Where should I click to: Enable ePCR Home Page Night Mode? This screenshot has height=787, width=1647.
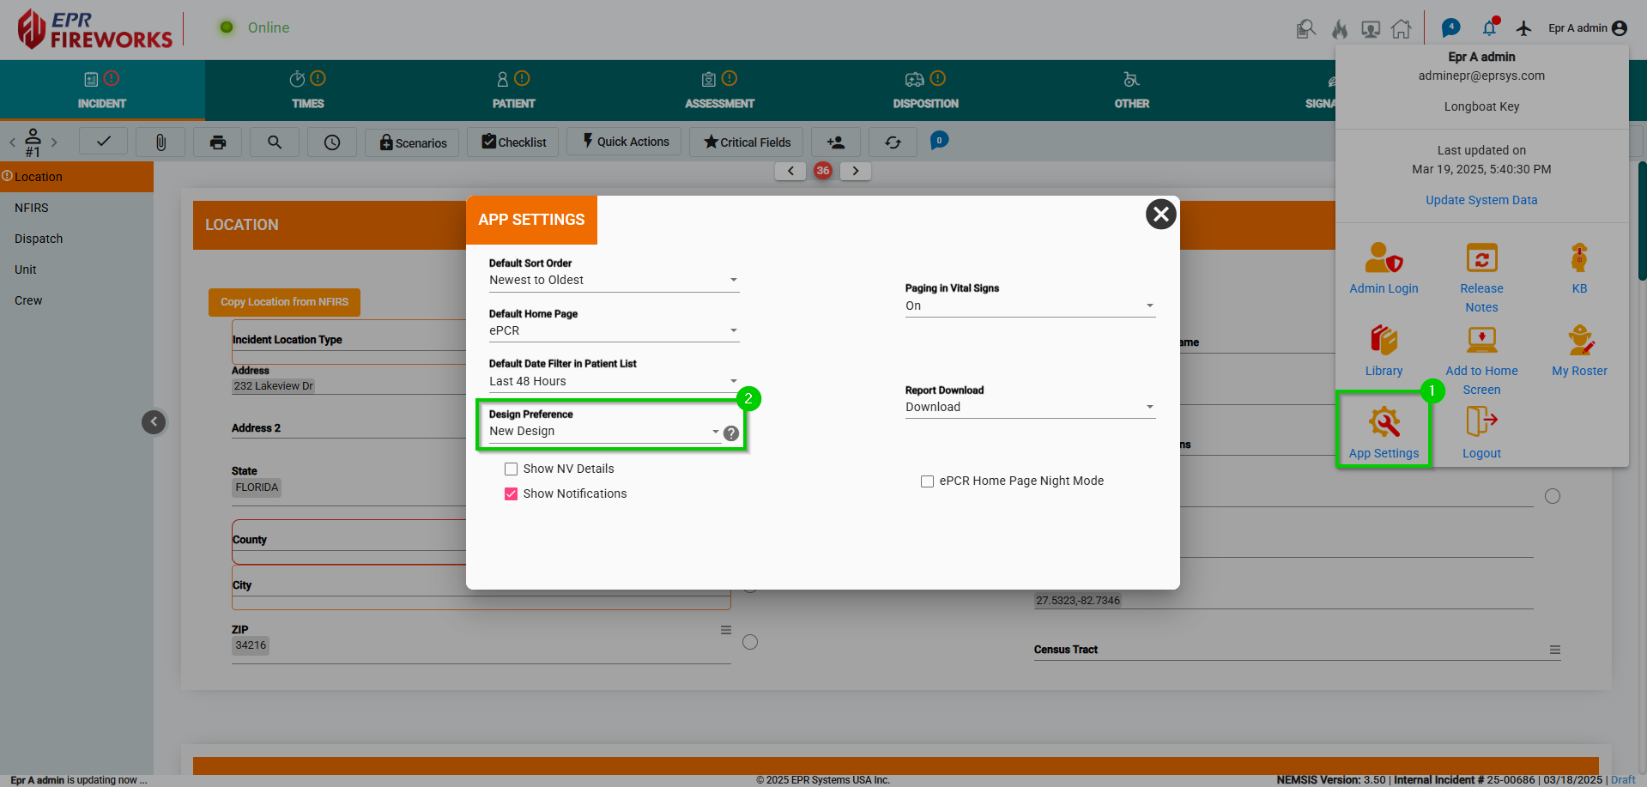927,481
